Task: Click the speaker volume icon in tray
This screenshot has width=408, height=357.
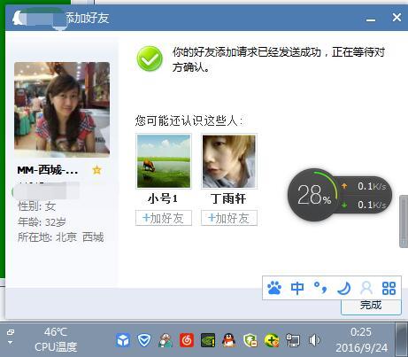Action: click(314, 340)
